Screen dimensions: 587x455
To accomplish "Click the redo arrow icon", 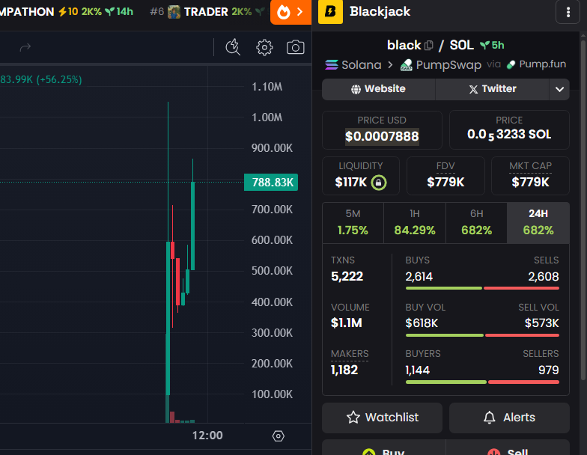I will point(25,48).
